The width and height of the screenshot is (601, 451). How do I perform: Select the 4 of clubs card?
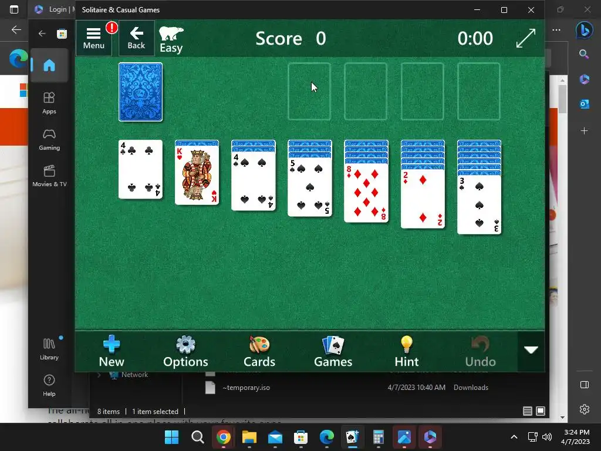pos(141,170)
